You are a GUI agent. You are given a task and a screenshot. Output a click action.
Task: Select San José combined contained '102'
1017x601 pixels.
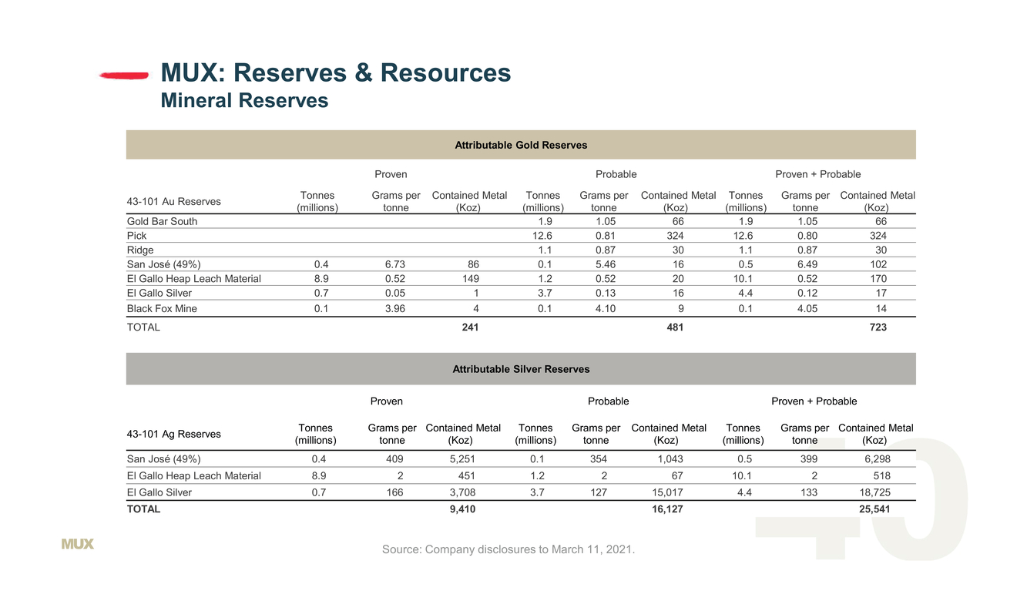[878, 264]
